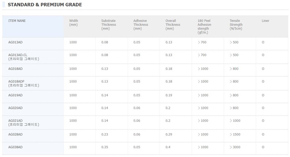The width and height of the screenshot is (290, 157).
Task: Click the AG021AD premium grade item
Action: [x=24, y=122]
